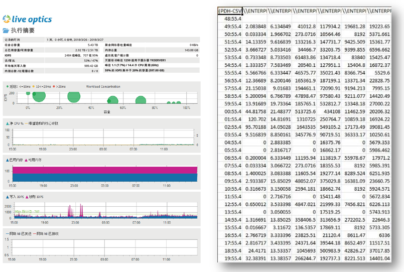
Task: Click the magenta available memory band in chart
Action: coord(105,170)
